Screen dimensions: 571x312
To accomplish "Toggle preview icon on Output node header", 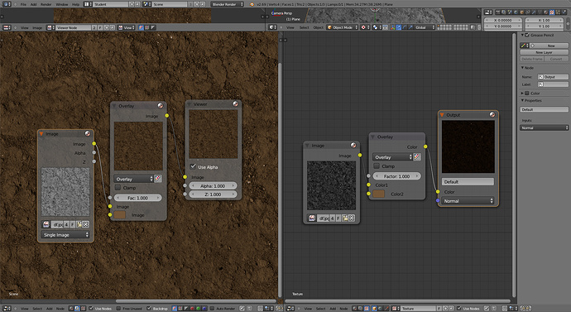I will [x=492, y=114].
